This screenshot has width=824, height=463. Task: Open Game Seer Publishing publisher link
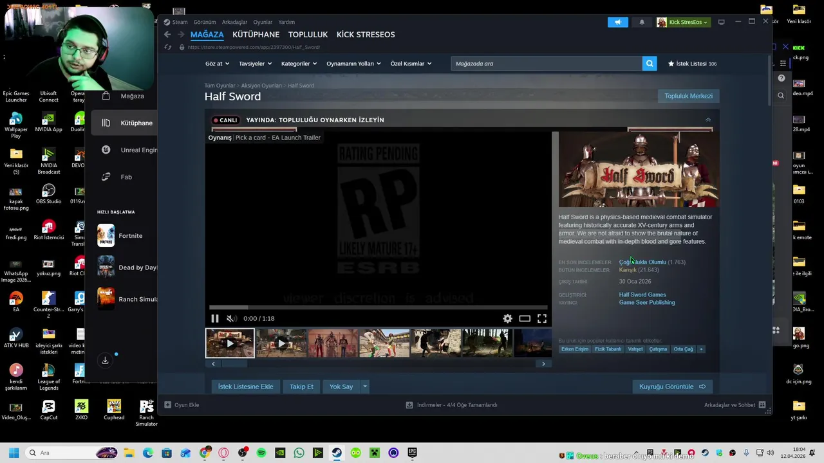[647, 302]
